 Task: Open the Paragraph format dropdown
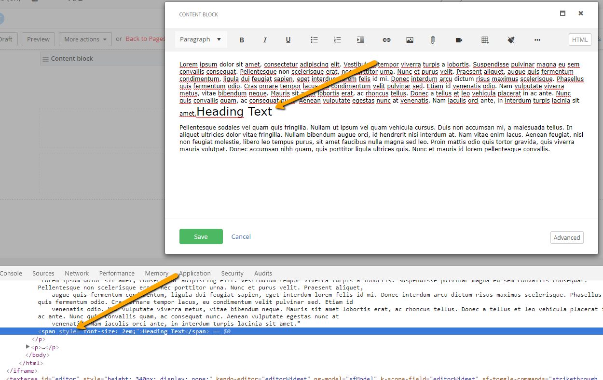click(201, 39)
